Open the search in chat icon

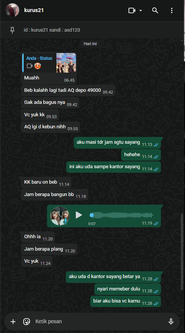coord(155,11)
